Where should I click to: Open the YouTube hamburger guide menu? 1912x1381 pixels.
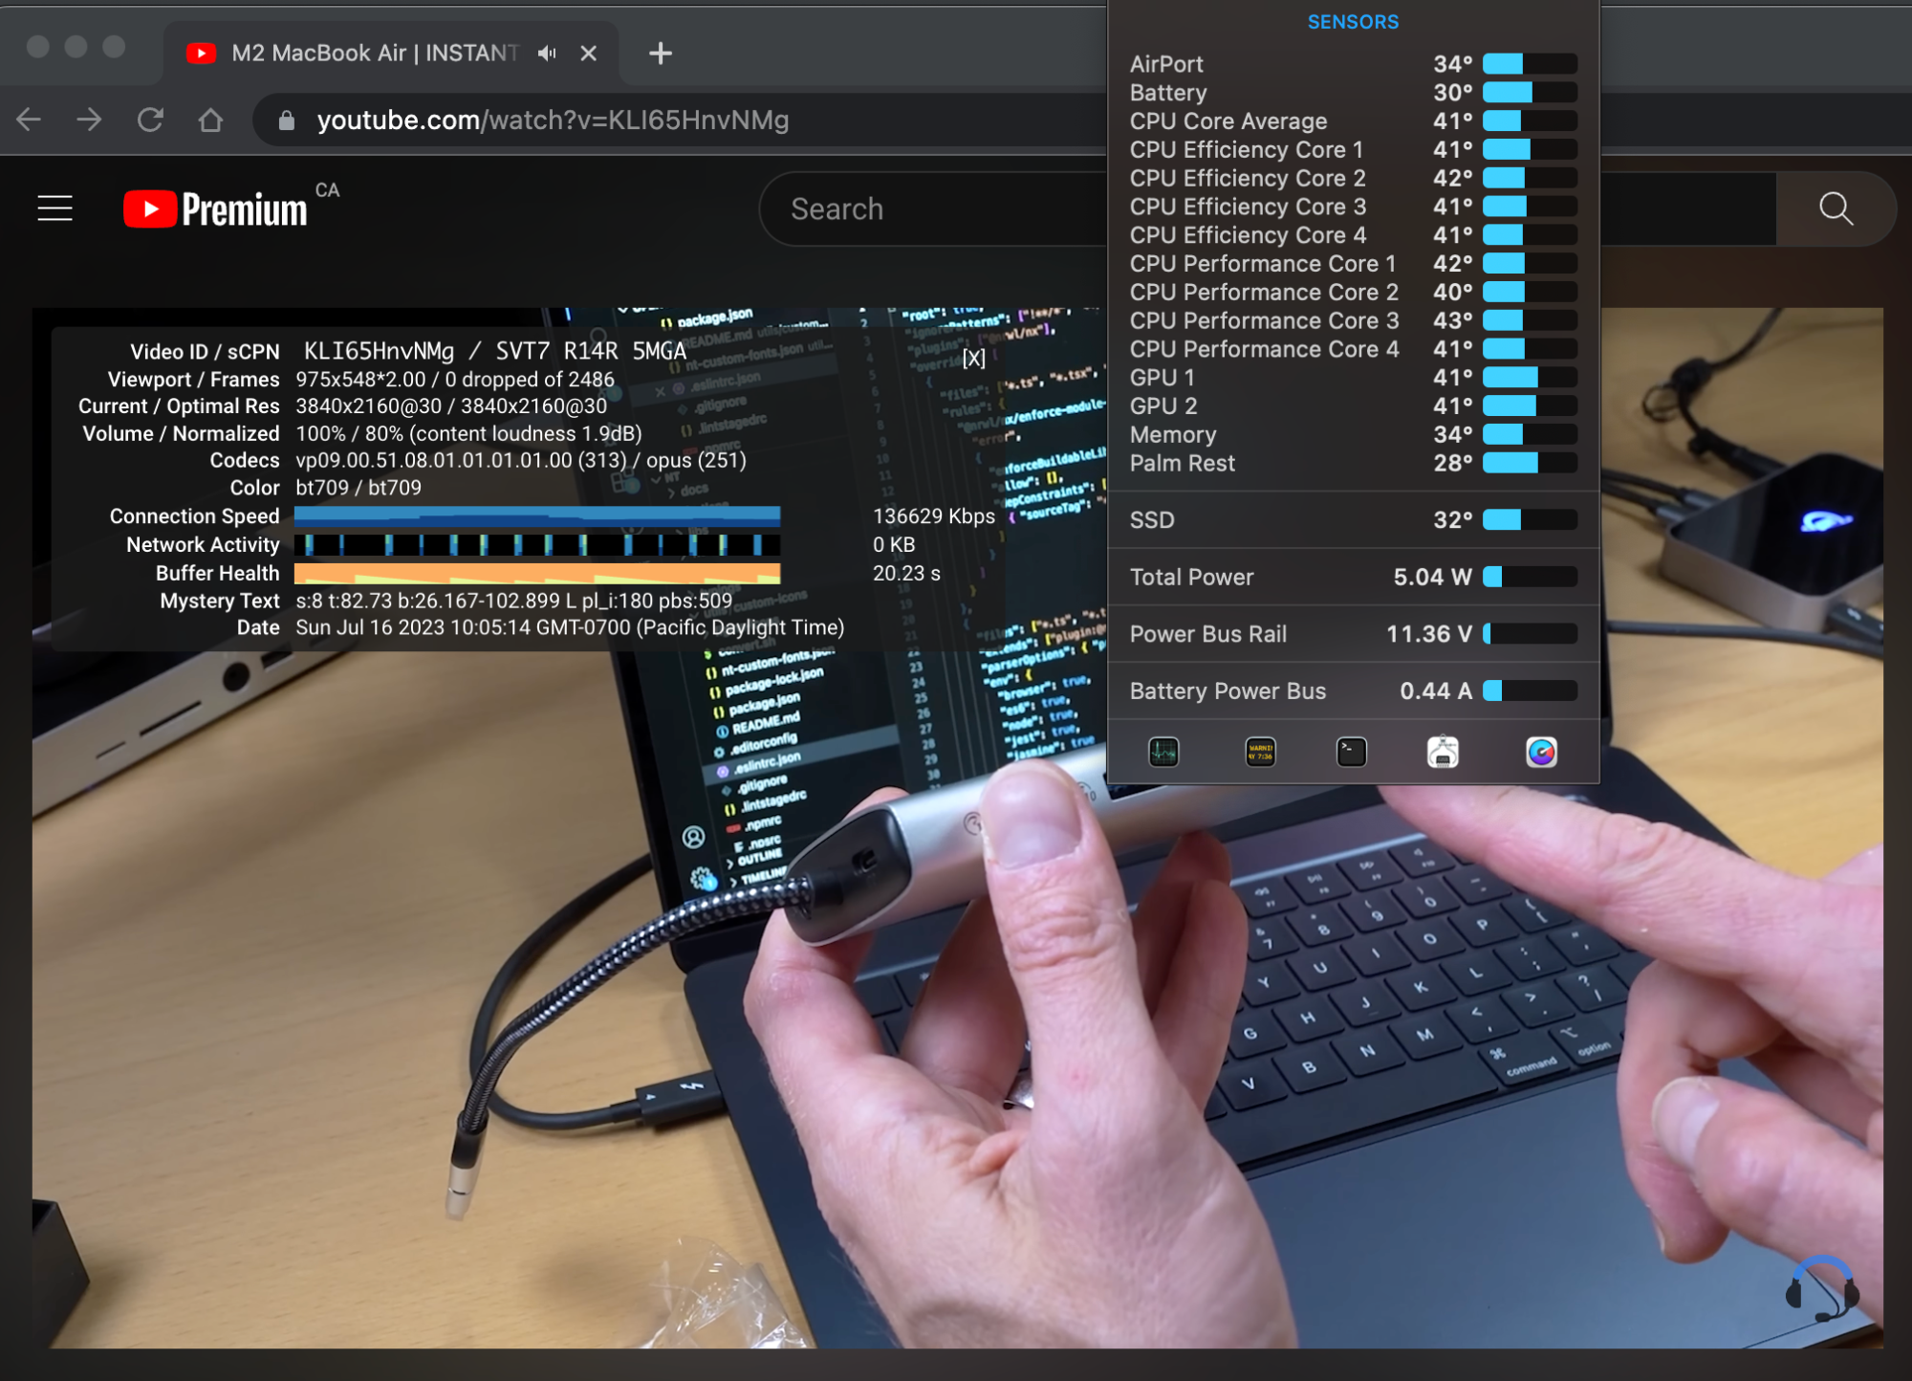pos(55,208)
